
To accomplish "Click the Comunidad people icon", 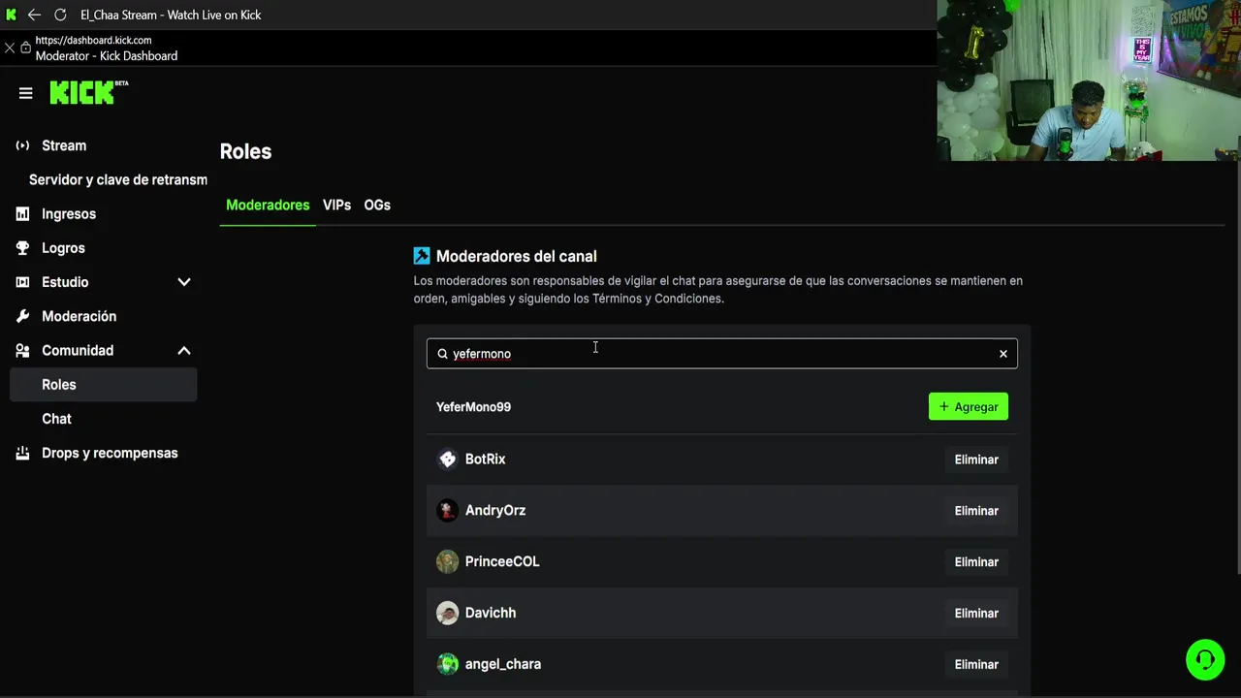I will point(22,350).
